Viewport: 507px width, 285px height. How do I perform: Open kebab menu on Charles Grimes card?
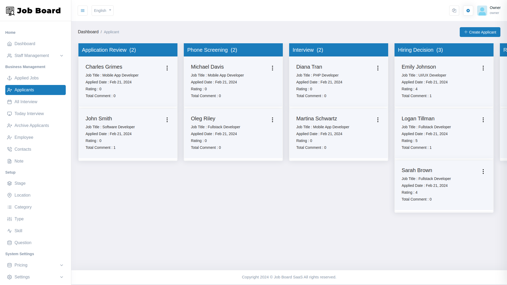pos(167,68)
